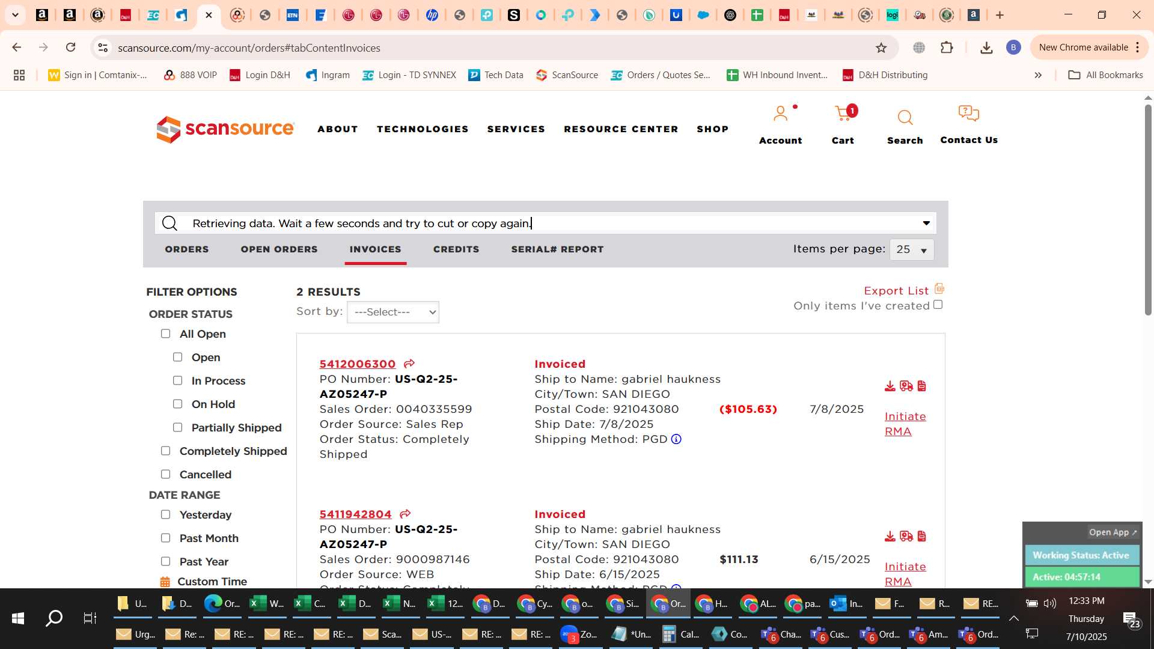1154x649 pixels.
Task: Click the ScanSource logo
Action: [225, 129]
